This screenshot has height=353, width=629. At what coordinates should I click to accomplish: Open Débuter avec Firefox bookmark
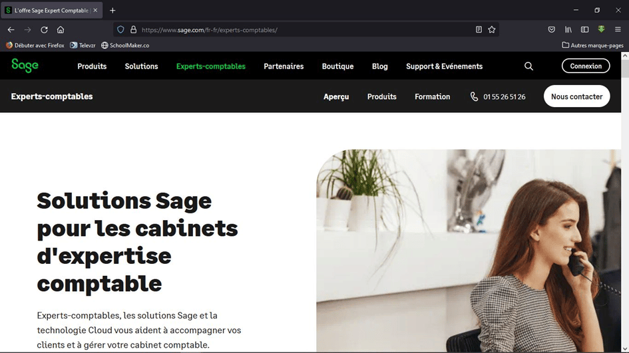click(x=35, y=45)
